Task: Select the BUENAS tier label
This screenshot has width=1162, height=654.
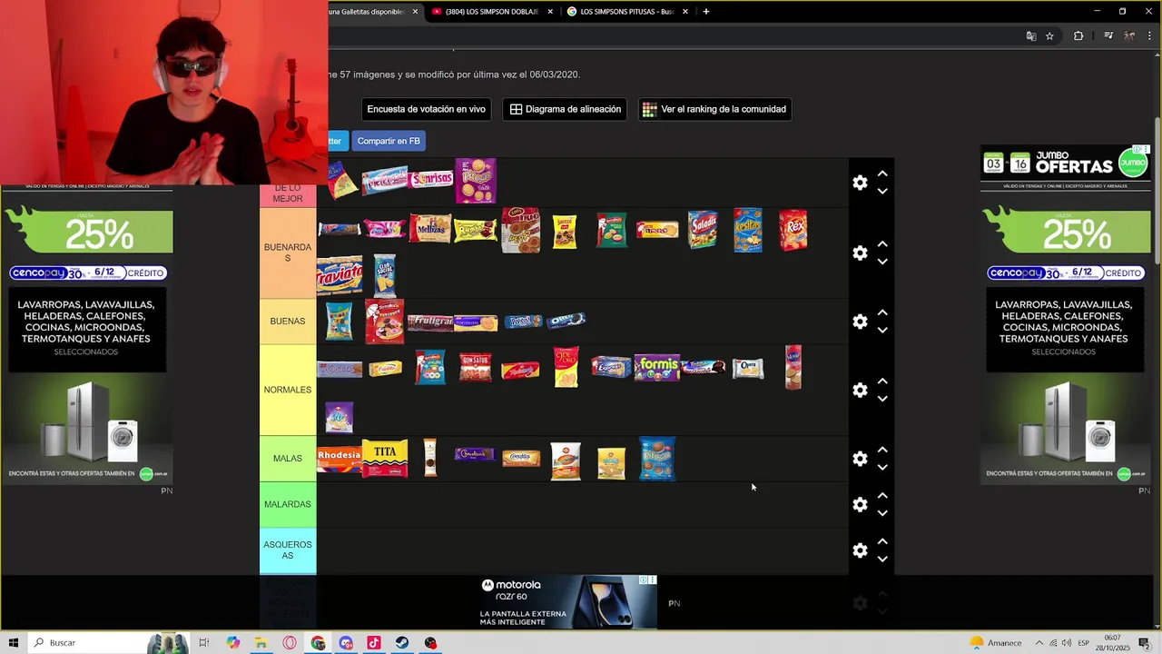Action: point(288,322)
